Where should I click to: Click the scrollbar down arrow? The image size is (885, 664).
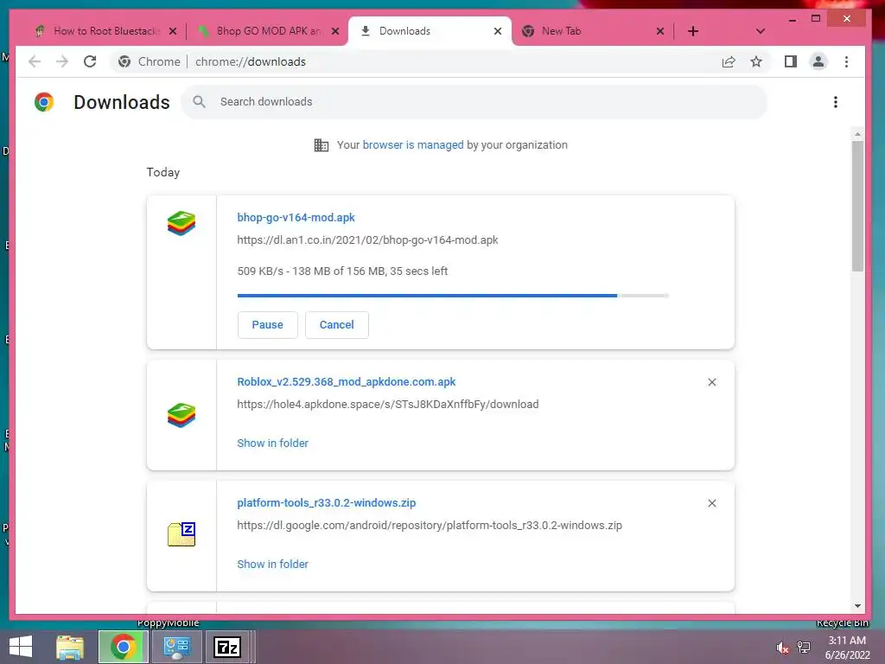pos(857,606)
